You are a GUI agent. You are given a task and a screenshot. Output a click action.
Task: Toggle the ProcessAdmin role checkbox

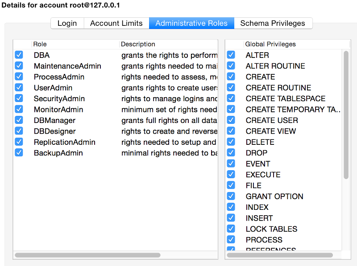pos(19,77)
